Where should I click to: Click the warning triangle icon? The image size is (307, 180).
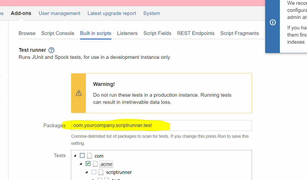tap(78, 93)
